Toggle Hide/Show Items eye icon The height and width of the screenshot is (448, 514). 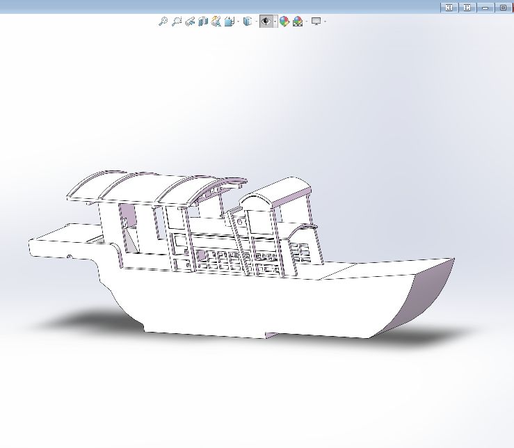tap(266, 22)
